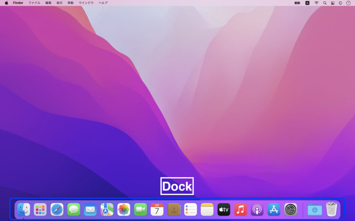355x221 pixels.
Task: Open Spotlight search
Action: (324, 3)
